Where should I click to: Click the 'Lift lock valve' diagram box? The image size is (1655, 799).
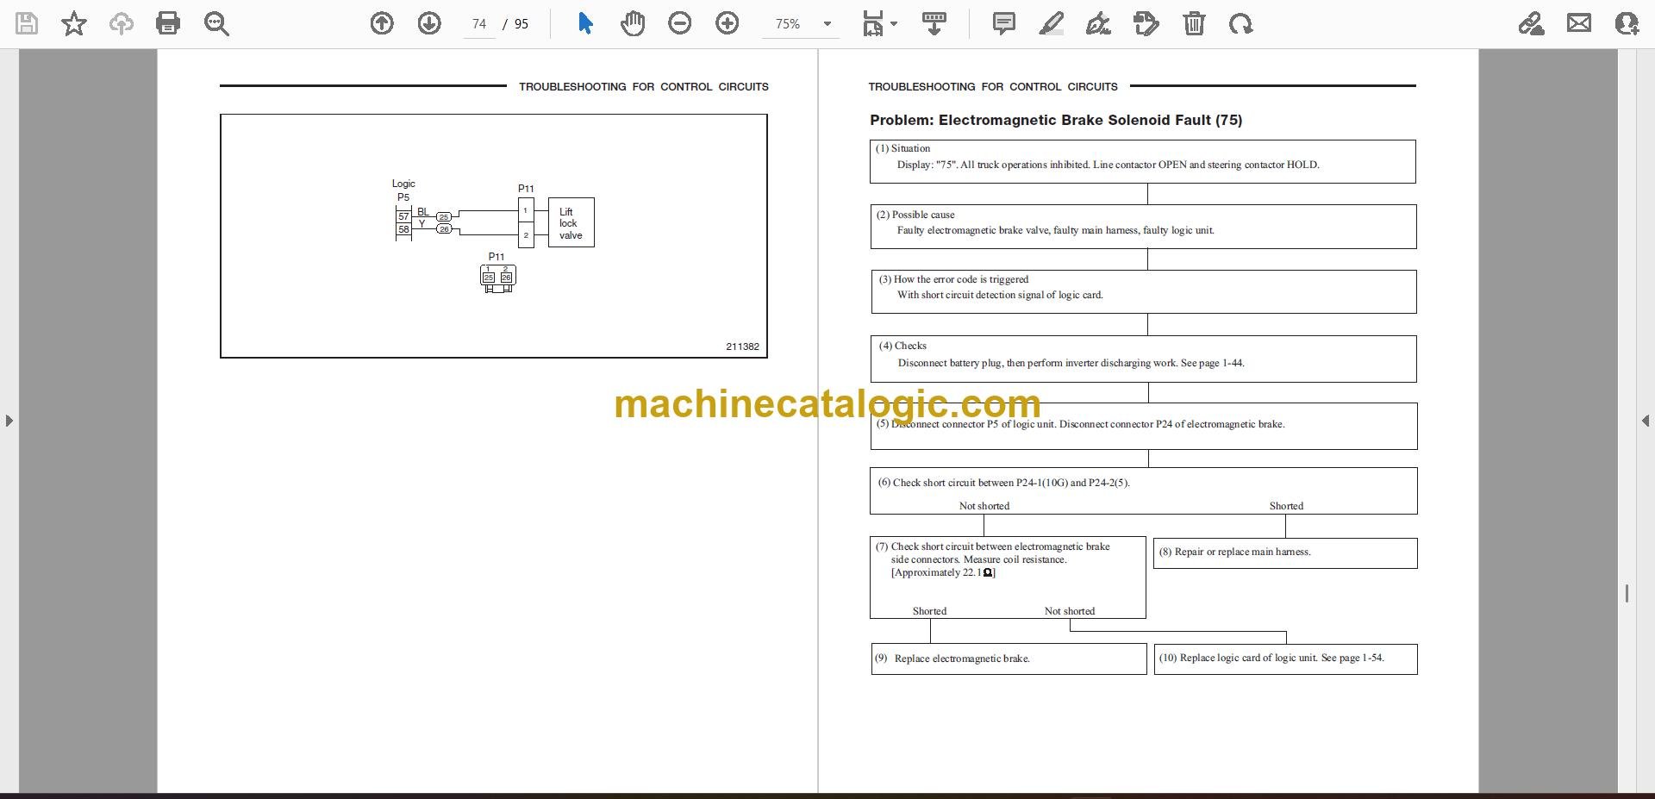[571, 223]
